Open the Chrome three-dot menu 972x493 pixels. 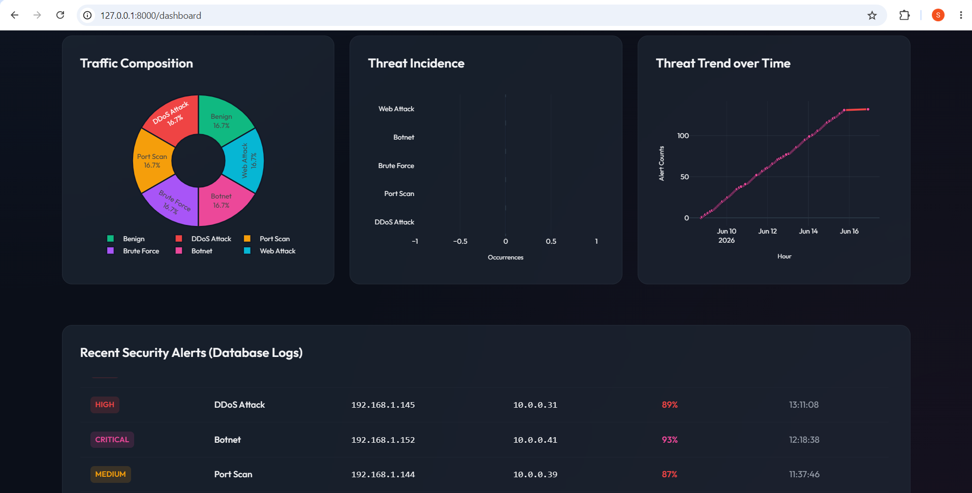tap(961, 15)
